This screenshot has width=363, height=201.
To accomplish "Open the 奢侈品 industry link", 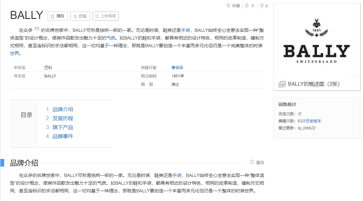I will coord(177,68).
